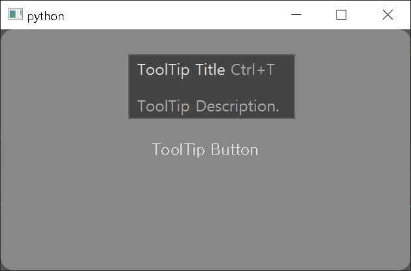Click the word 'Title' in the tooltip header
The height and width of the screenshot is (271, 411).
point(210,70)
